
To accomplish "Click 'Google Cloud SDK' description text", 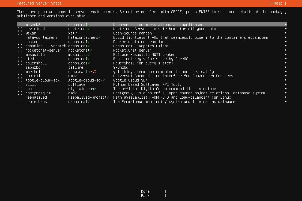I will click(x=130, y=80).
